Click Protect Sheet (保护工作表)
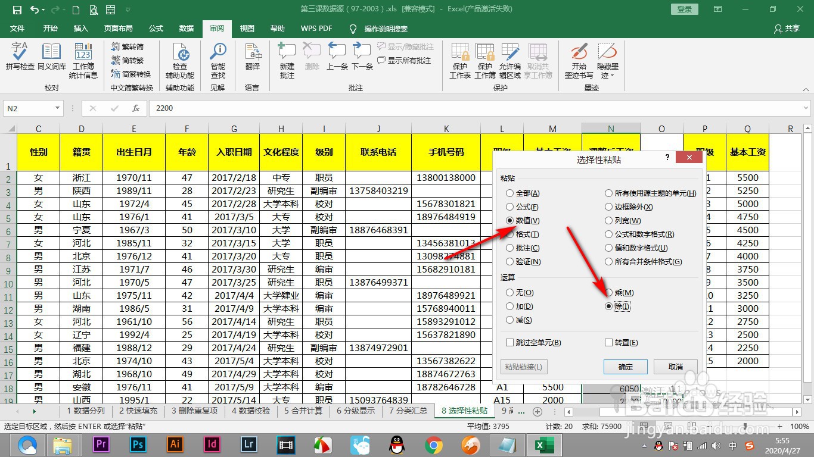The height and width of the screenshot is (457, 814). [x=460, y=60]
